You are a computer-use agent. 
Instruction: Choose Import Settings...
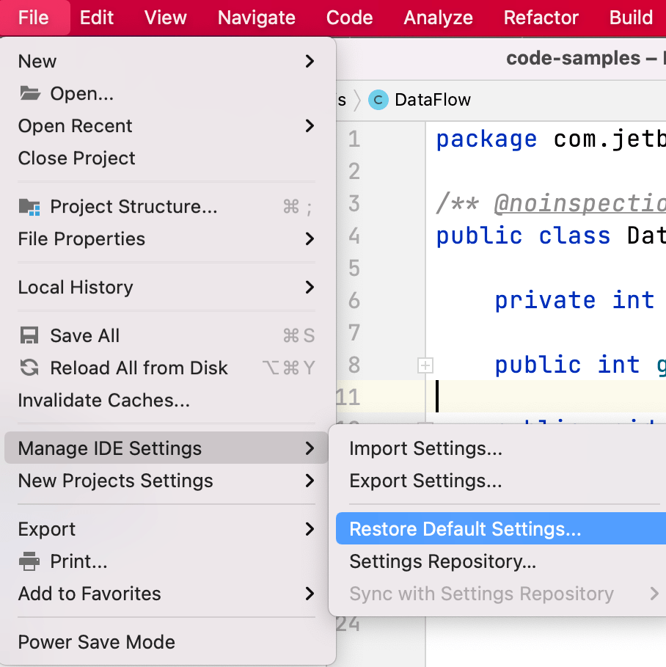425,449
